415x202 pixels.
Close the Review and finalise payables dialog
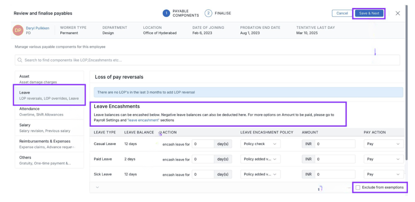[398, 13]
